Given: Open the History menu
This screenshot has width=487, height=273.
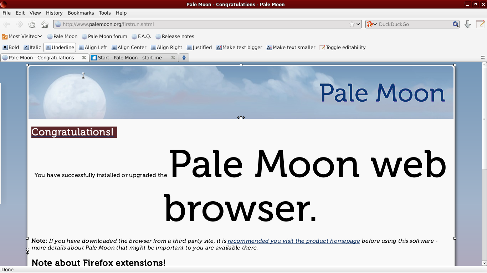Looking at the screenshot, I should pos(54,13).
